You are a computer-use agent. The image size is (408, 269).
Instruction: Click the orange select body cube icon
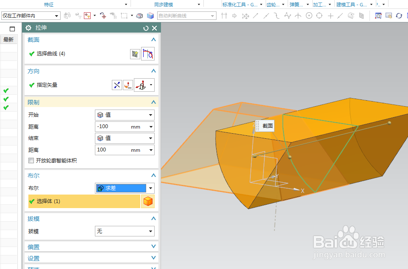click(x=148, y=201)
